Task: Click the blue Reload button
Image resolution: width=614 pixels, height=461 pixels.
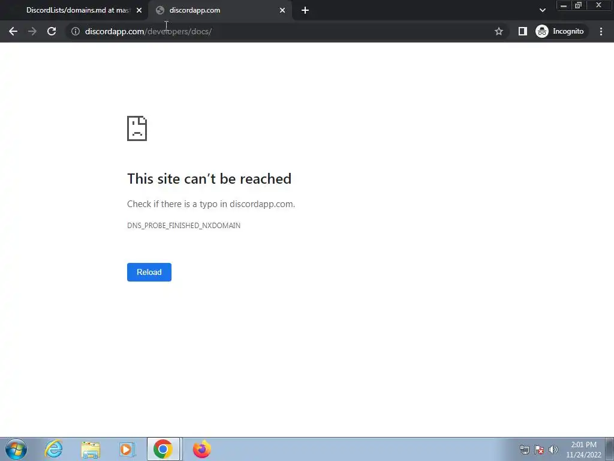Action: point(149,272)
